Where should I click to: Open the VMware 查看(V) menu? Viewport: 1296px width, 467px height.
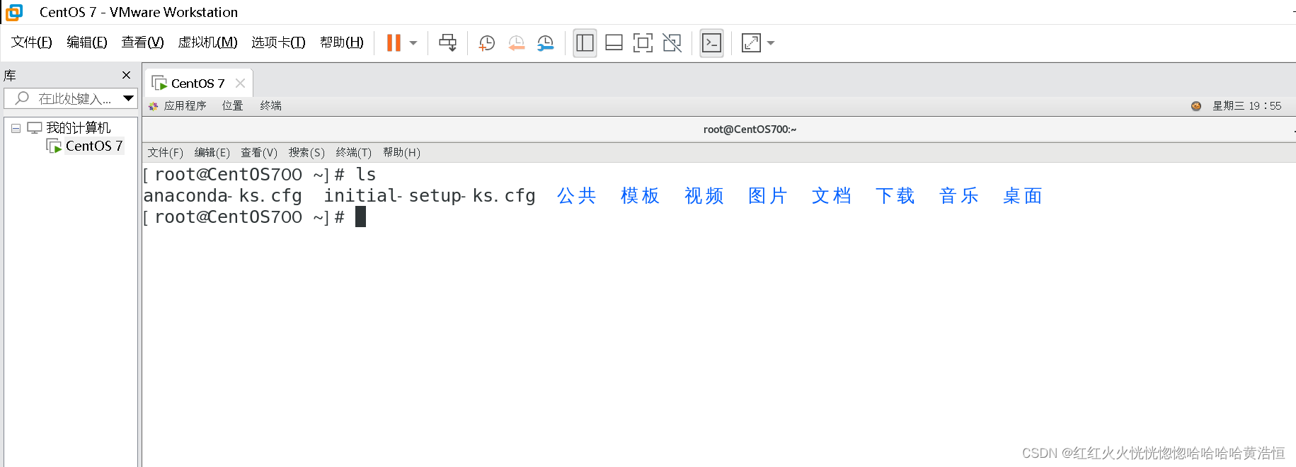tap(142, 42)
